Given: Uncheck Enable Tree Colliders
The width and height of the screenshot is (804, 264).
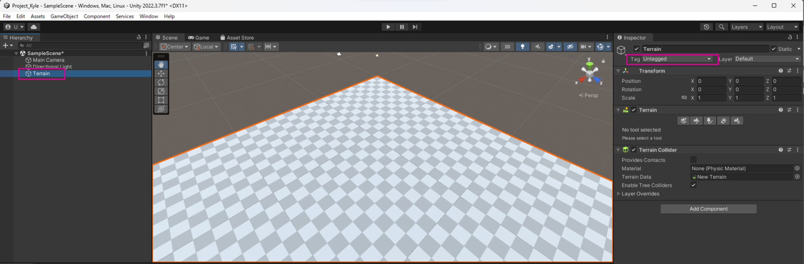Looking at the screenshot, I should [x=693, y=185].
